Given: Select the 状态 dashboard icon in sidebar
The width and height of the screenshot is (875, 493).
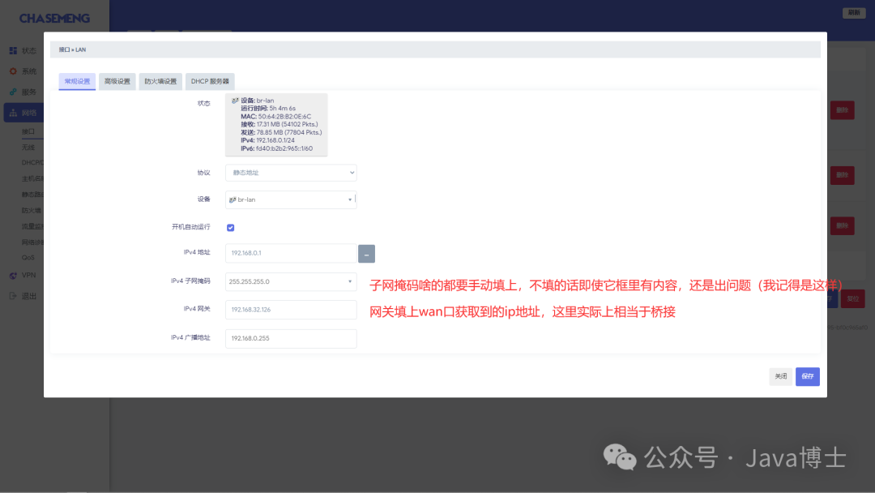Looking at the screenshot, I should pyautogui.click(x=14, y=50).
